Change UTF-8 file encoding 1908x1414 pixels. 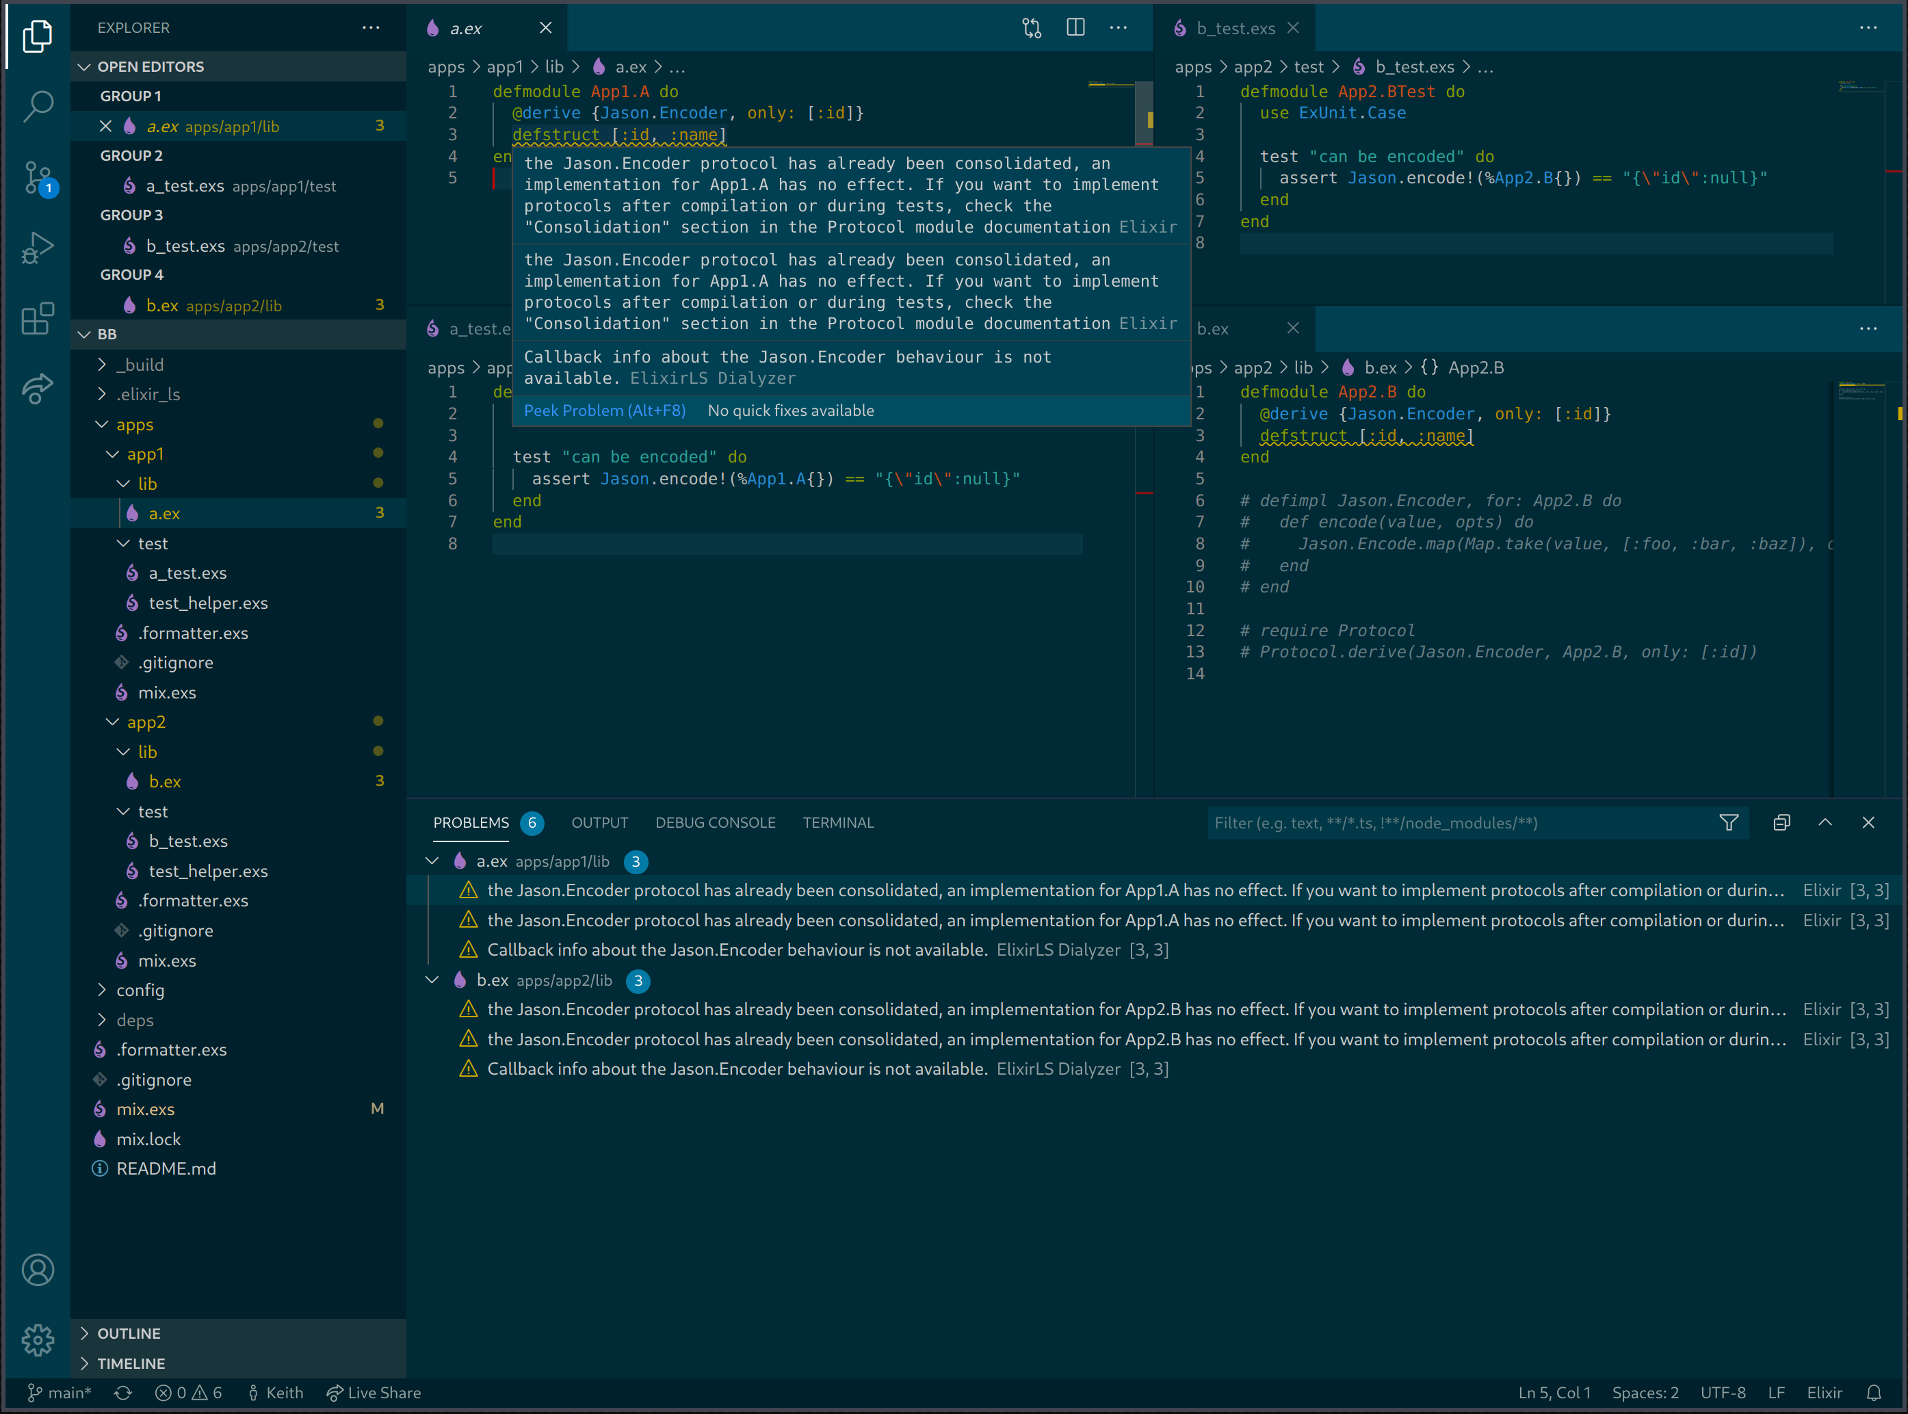[x=1722, y=1393]
